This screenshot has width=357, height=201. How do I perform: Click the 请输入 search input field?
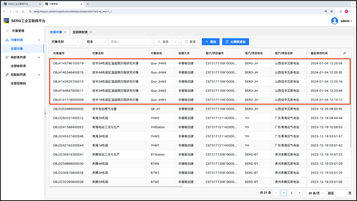[x=130, y=42]
